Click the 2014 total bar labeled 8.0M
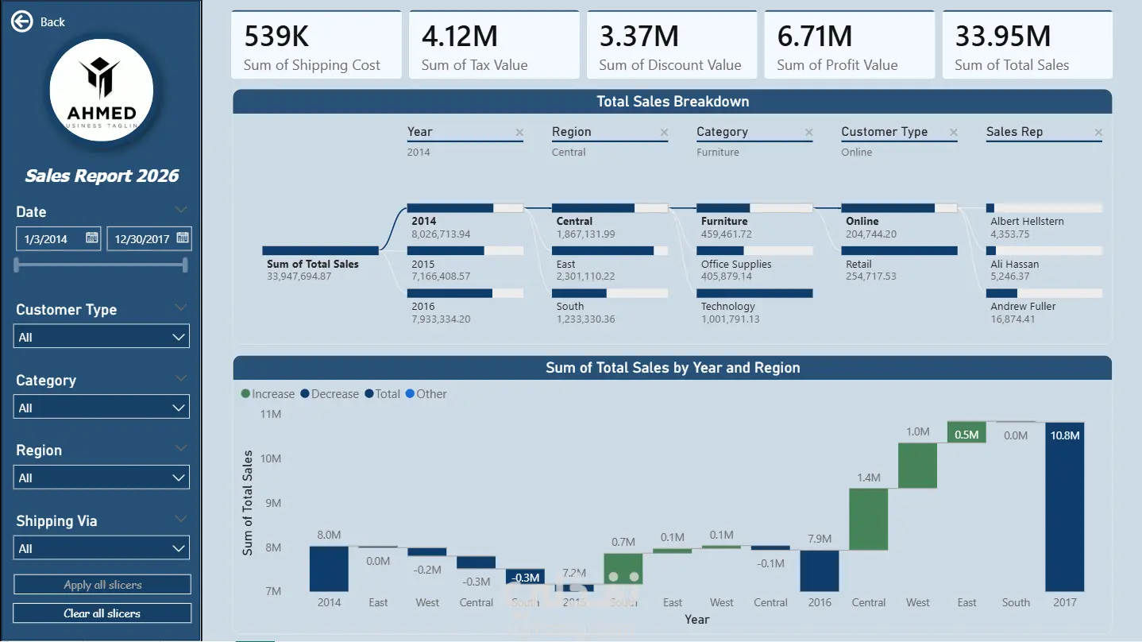 (x=329, y=568)
